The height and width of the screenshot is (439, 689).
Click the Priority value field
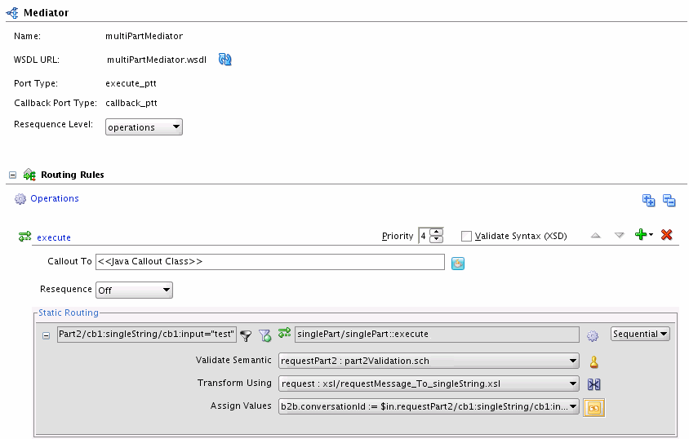[x=424, y=236]
